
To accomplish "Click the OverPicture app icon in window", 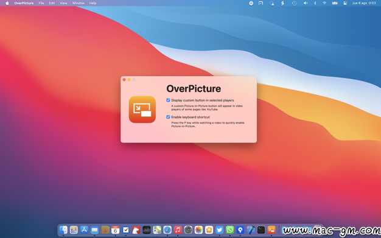I will [142, 110].
